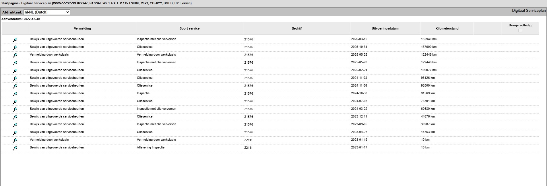The image size is (547, 186).
Task: Open magnifier for the 2023-01-19 workshop notice
Action: (x=15, y=140)
